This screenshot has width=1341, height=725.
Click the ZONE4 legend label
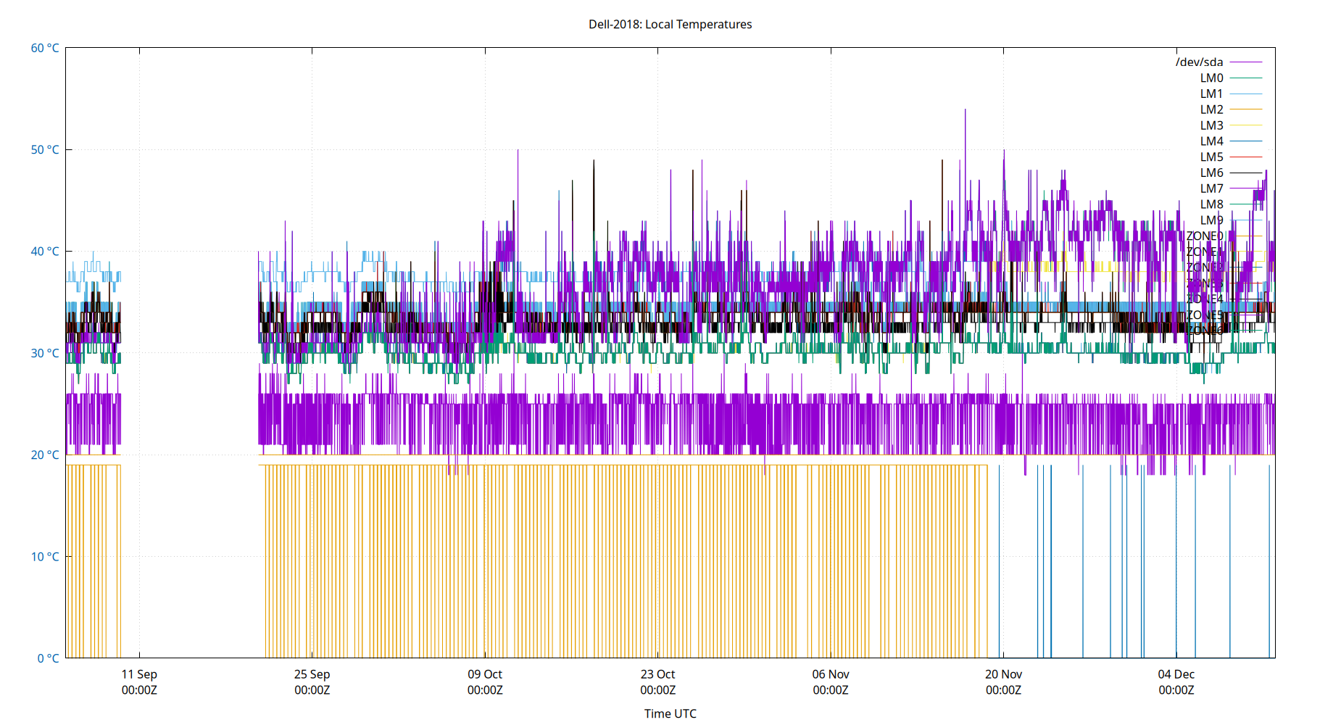(1205, 298)
